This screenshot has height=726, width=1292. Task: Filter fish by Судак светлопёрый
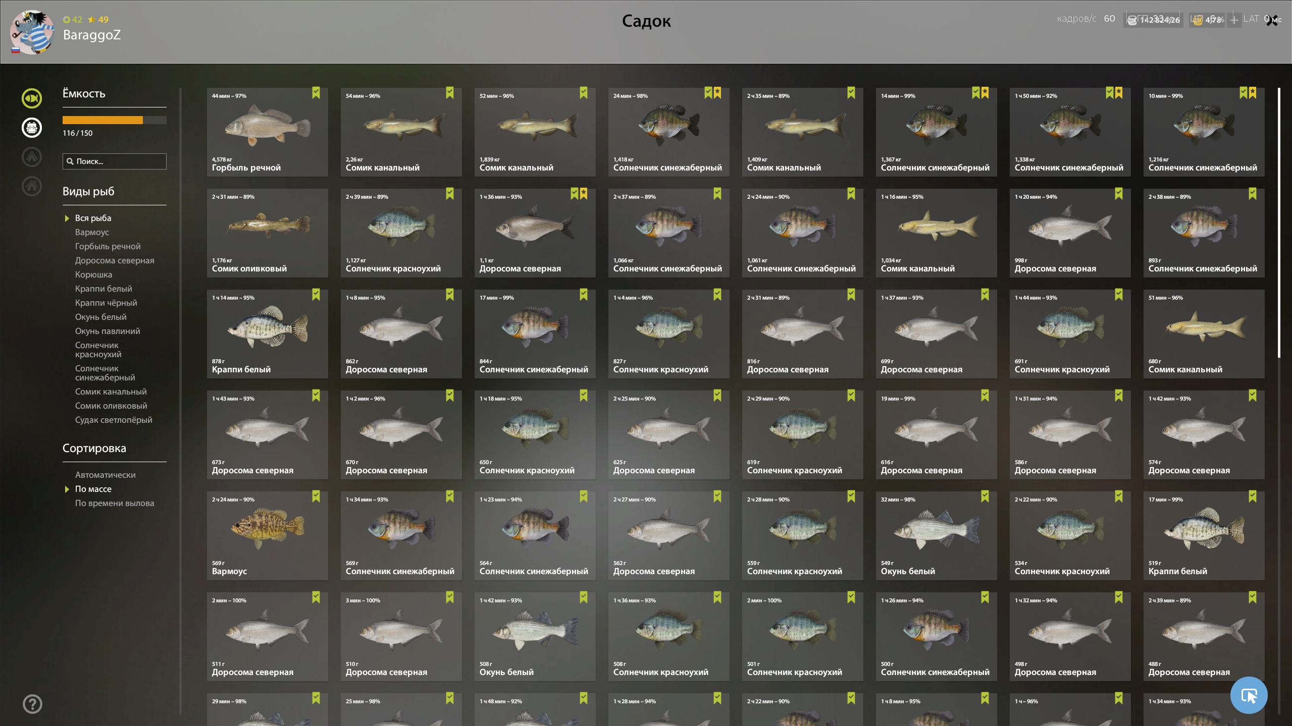[114, 420]
